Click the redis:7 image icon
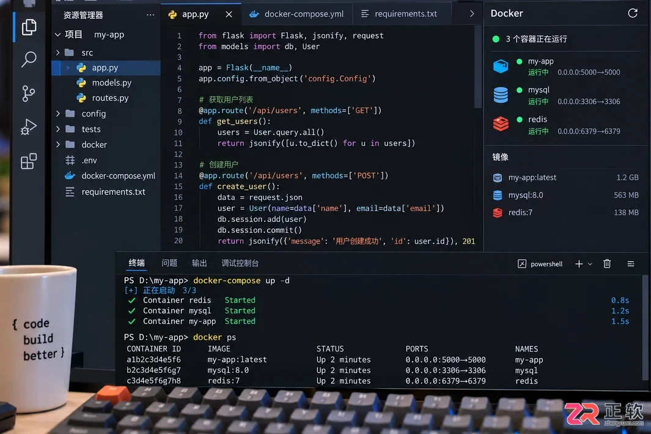651x434 pixels. (x=498, y=213)
